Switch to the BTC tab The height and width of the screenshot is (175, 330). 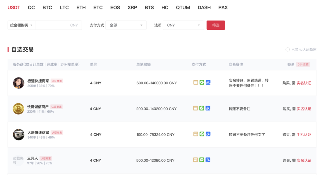(47, 7)
